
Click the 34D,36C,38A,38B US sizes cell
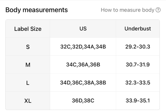83,83
